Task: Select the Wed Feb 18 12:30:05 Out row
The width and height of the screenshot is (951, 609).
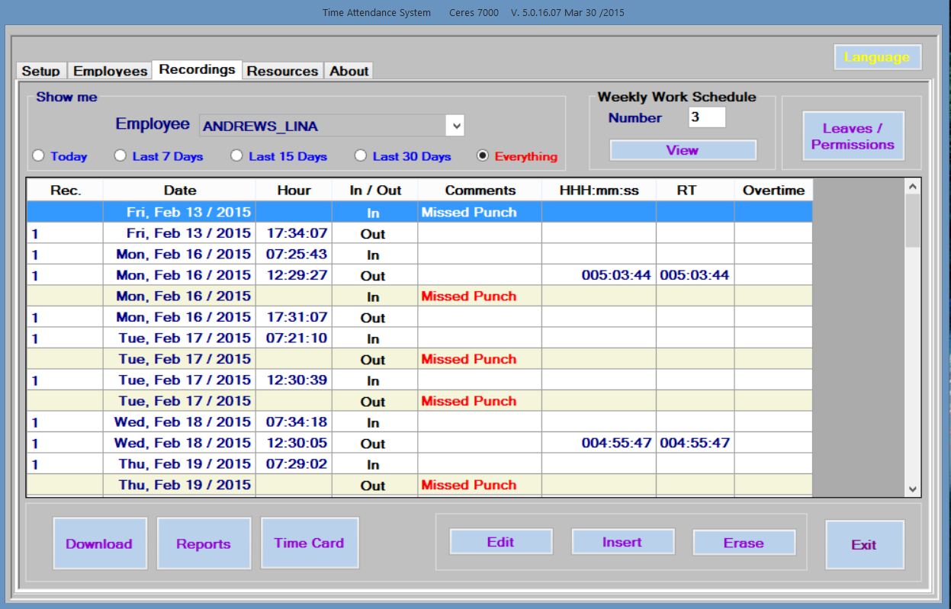Action: coord(419,443)
